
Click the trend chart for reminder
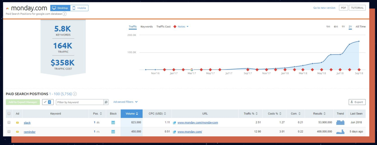coord(340,131)
